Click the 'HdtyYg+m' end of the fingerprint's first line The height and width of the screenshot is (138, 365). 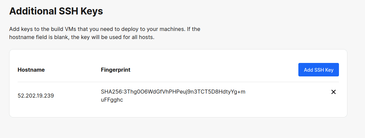click(234, 92)
